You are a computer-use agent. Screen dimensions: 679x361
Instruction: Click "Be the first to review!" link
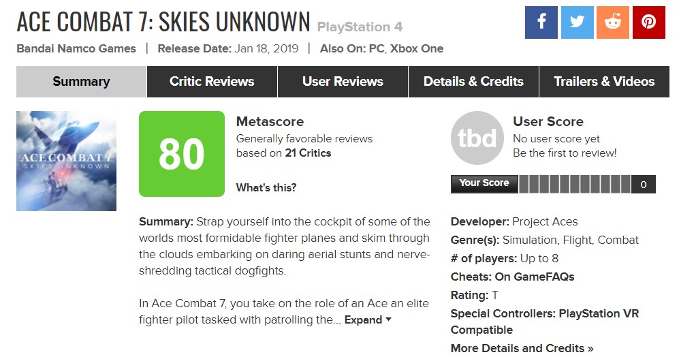pos(565,153)
